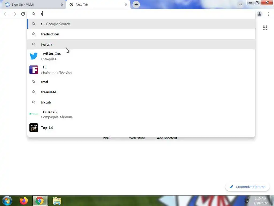Reload the current page
Screen dimensions: 274x206
[x=23, y=14]
